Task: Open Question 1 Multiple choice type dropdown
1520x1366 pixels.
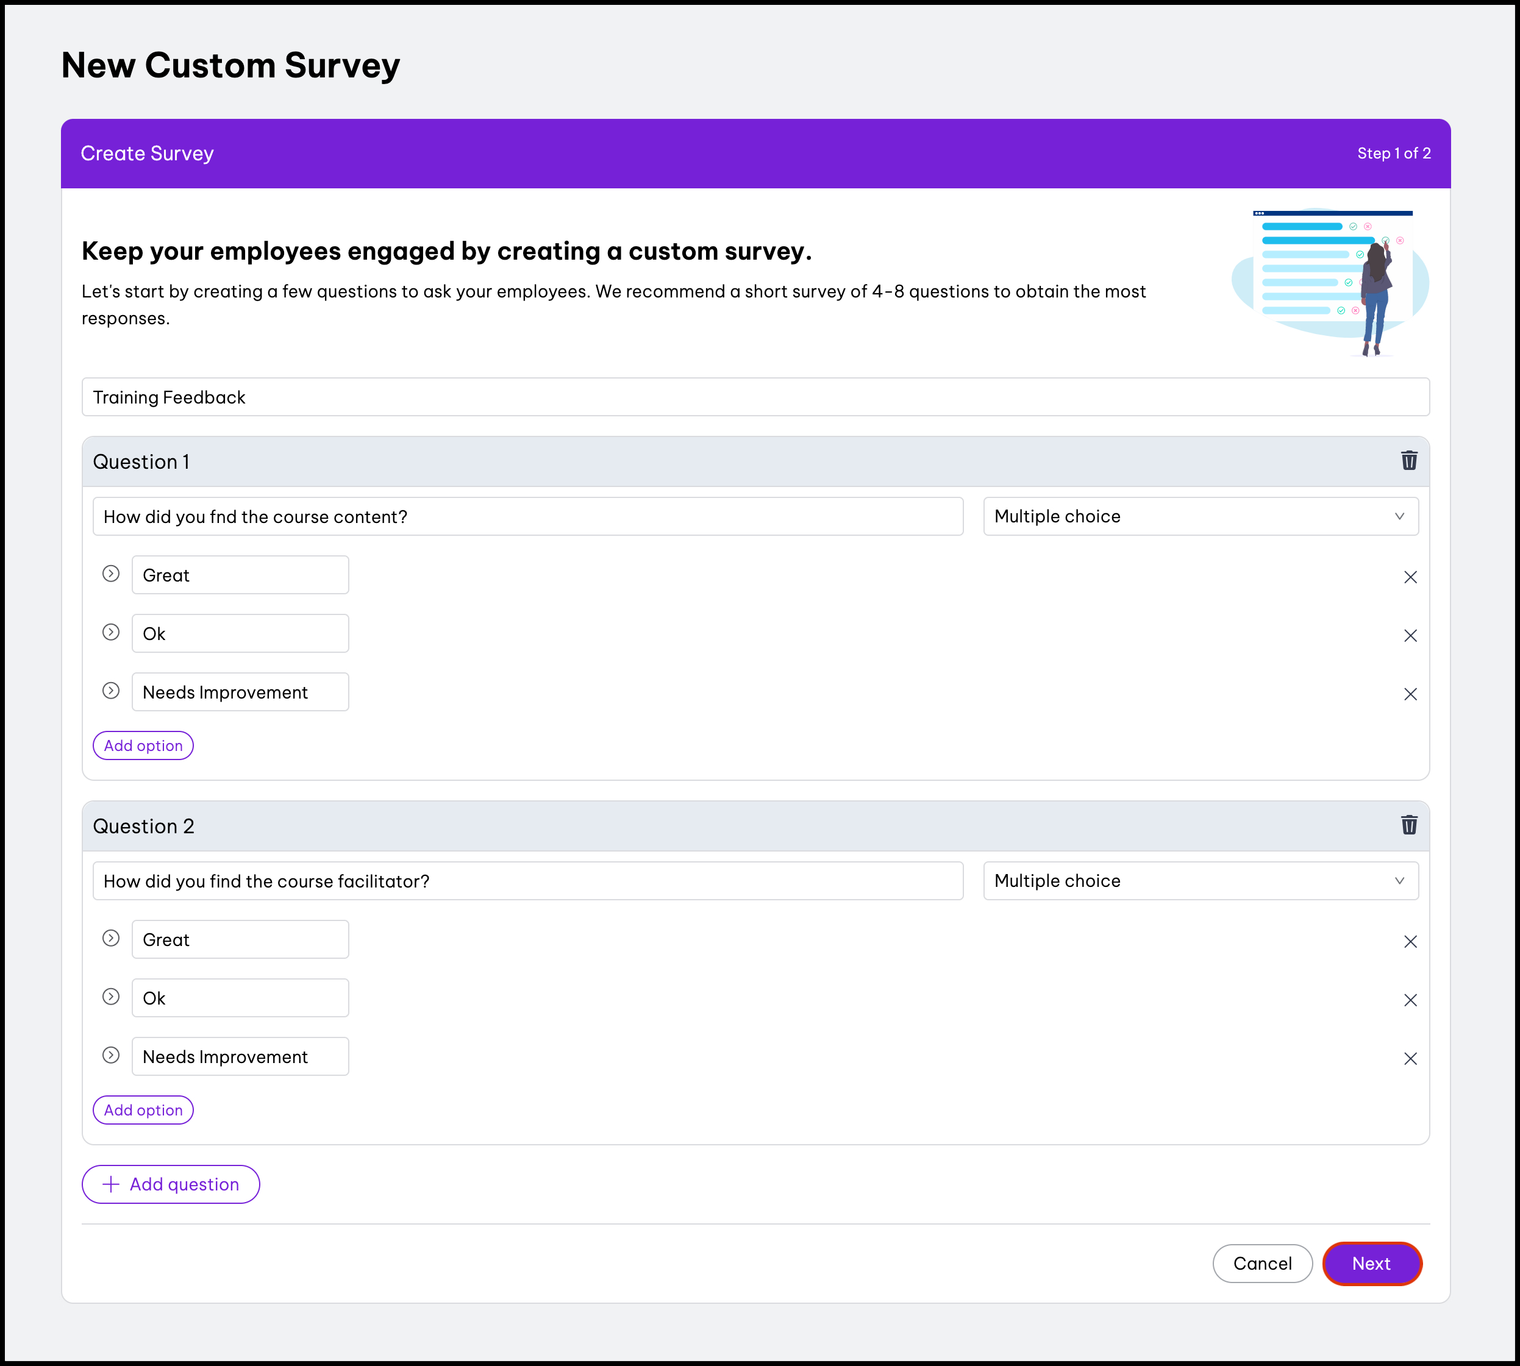Action: 1201,516
